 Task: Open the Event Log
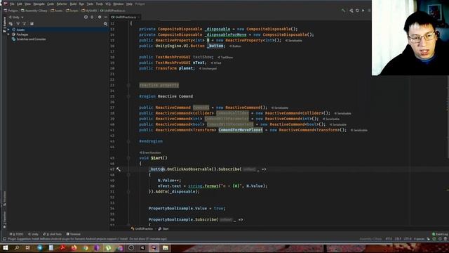tap(440, 234)
